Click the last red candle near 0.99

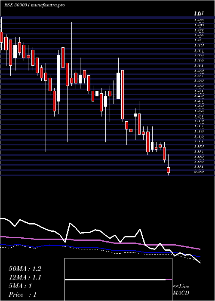(169, 170)
